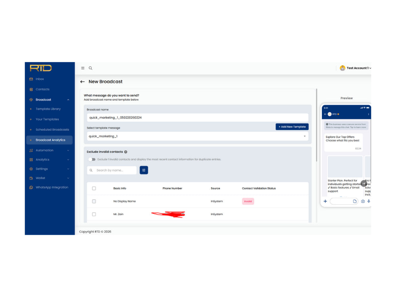Open Contacts from the sidebar

[42, 89]
